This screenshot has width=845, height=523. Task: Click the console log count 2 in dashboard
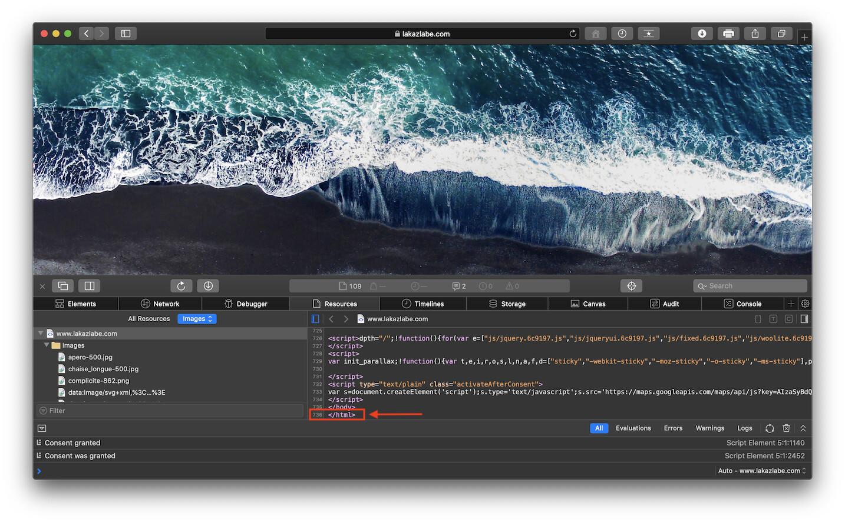click(459, 286)
